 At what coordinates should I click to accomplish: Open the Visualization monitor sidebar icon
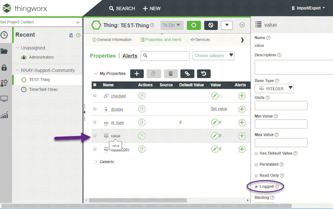pos(4,99)
